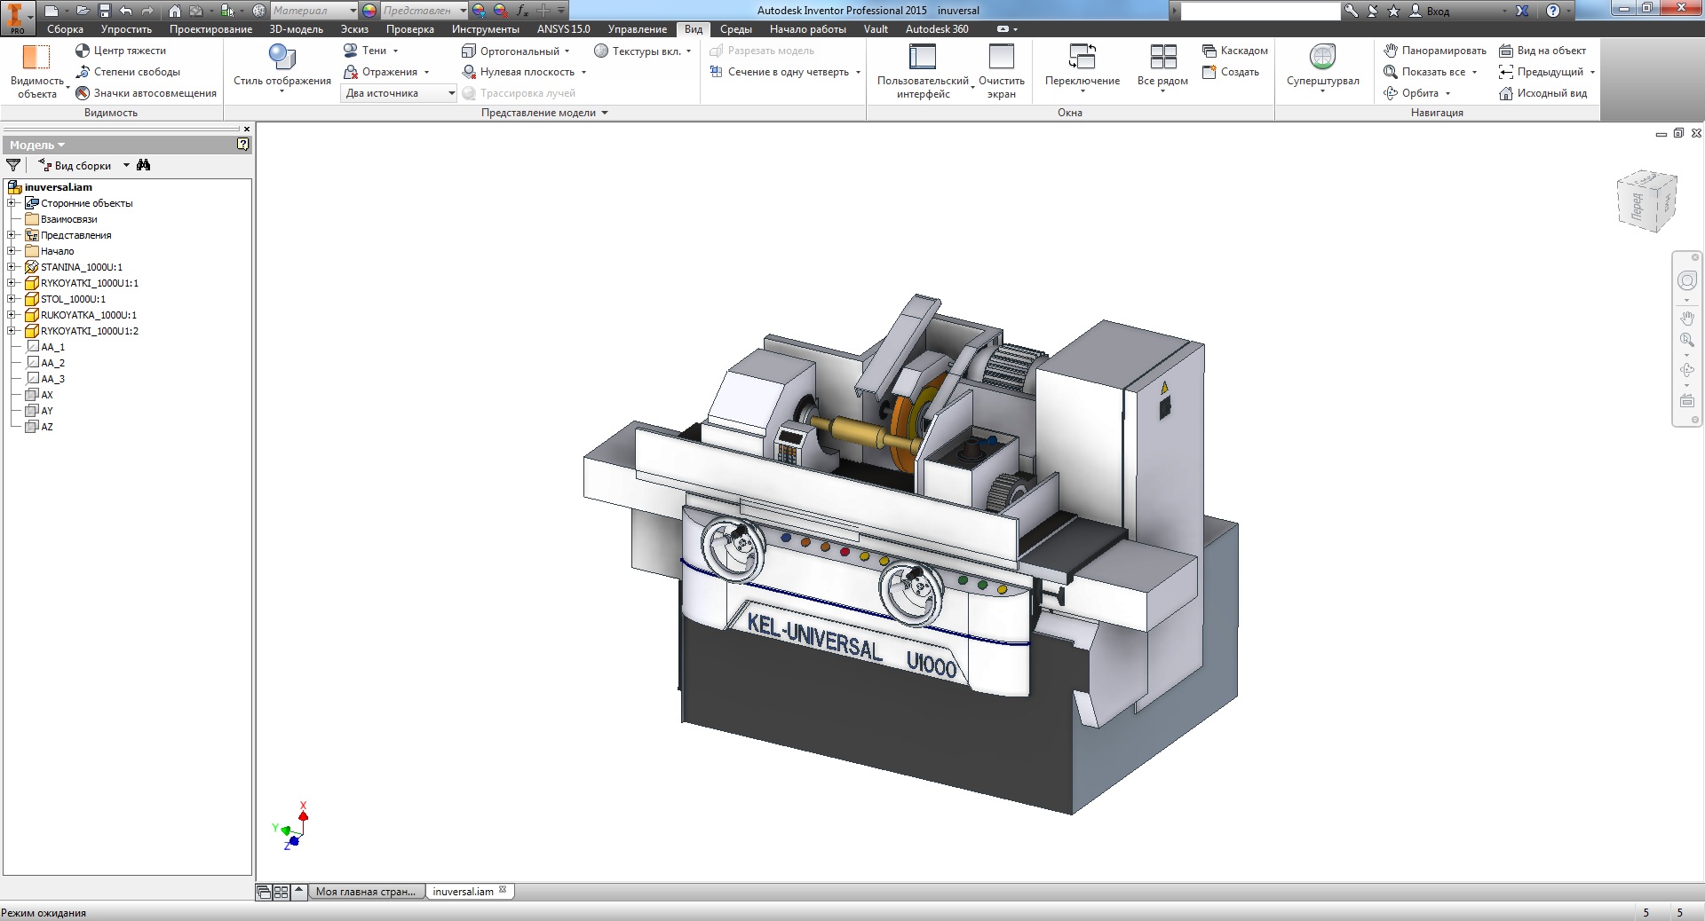Toggle Степени свободы display
The height and width of the screenshot is (921, 1705).
pos(128,72)
